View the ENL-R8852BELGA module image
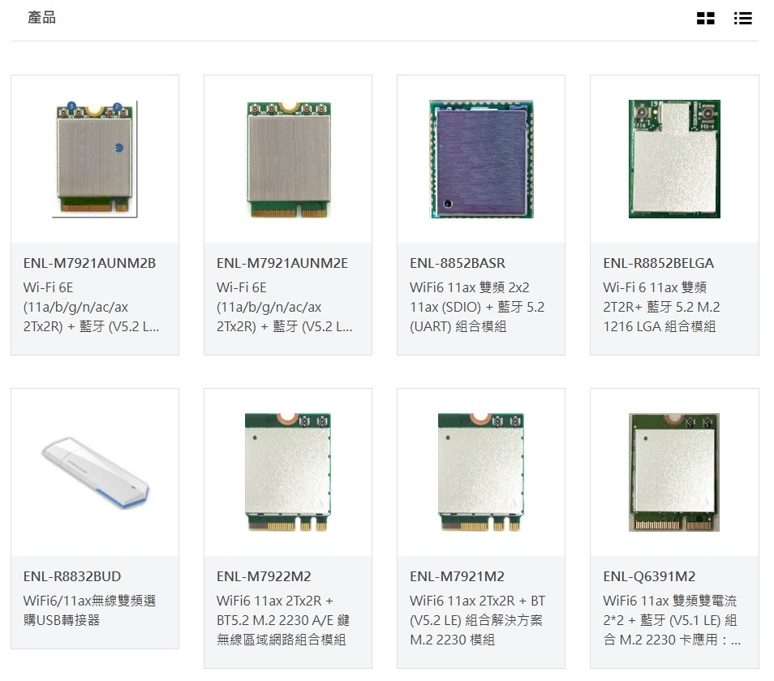This screenshot has width=774, height=681. click(x=674, y=159)
